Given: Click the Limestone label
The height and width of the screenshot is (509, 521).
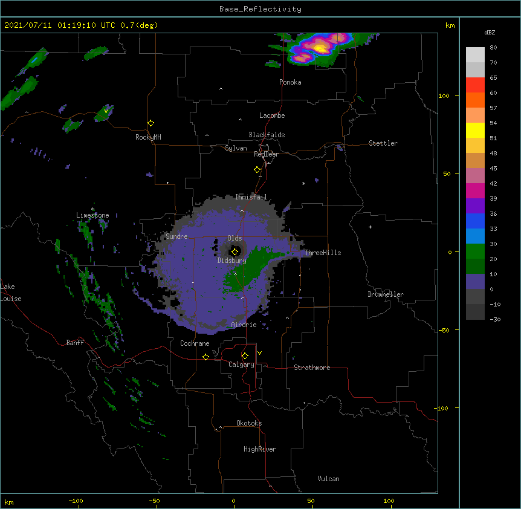Looking at the screenshot, I should coord(92,215).
